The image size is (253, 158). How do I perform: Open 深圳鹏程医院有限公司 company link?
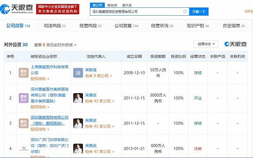(x=50, y=121)
